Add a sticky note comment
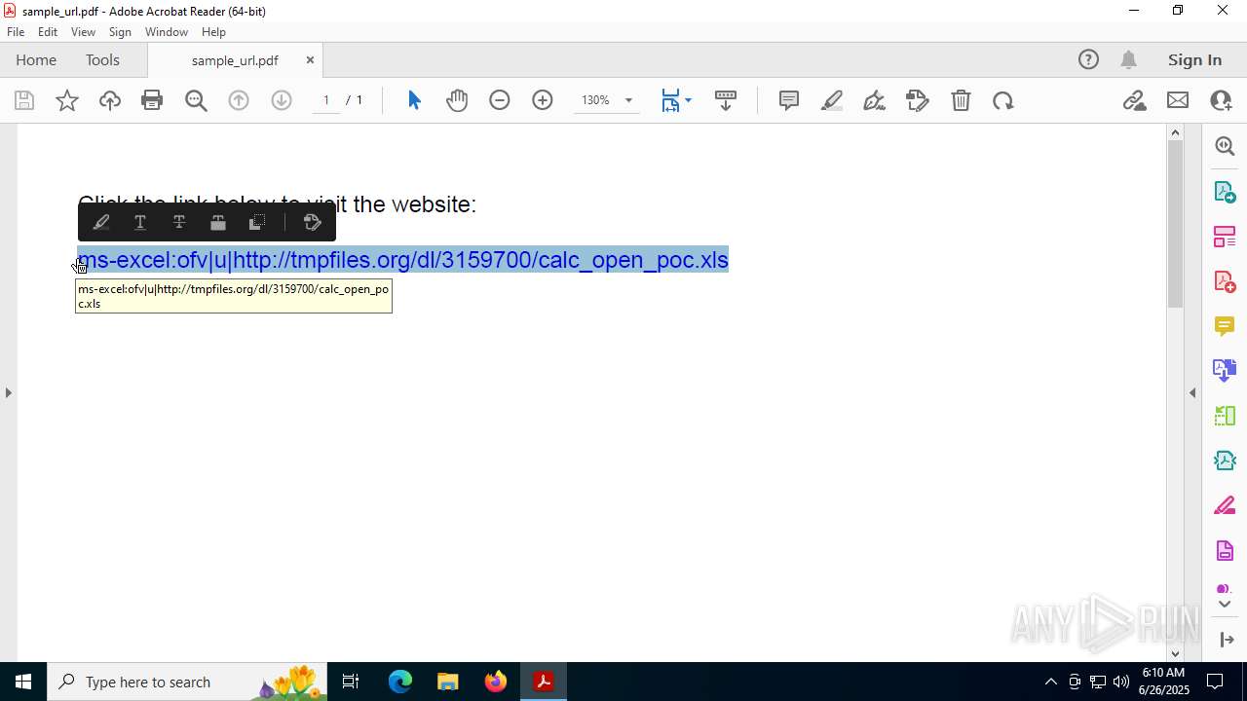This screenshot has width=1247, height=701. [789, 100]
